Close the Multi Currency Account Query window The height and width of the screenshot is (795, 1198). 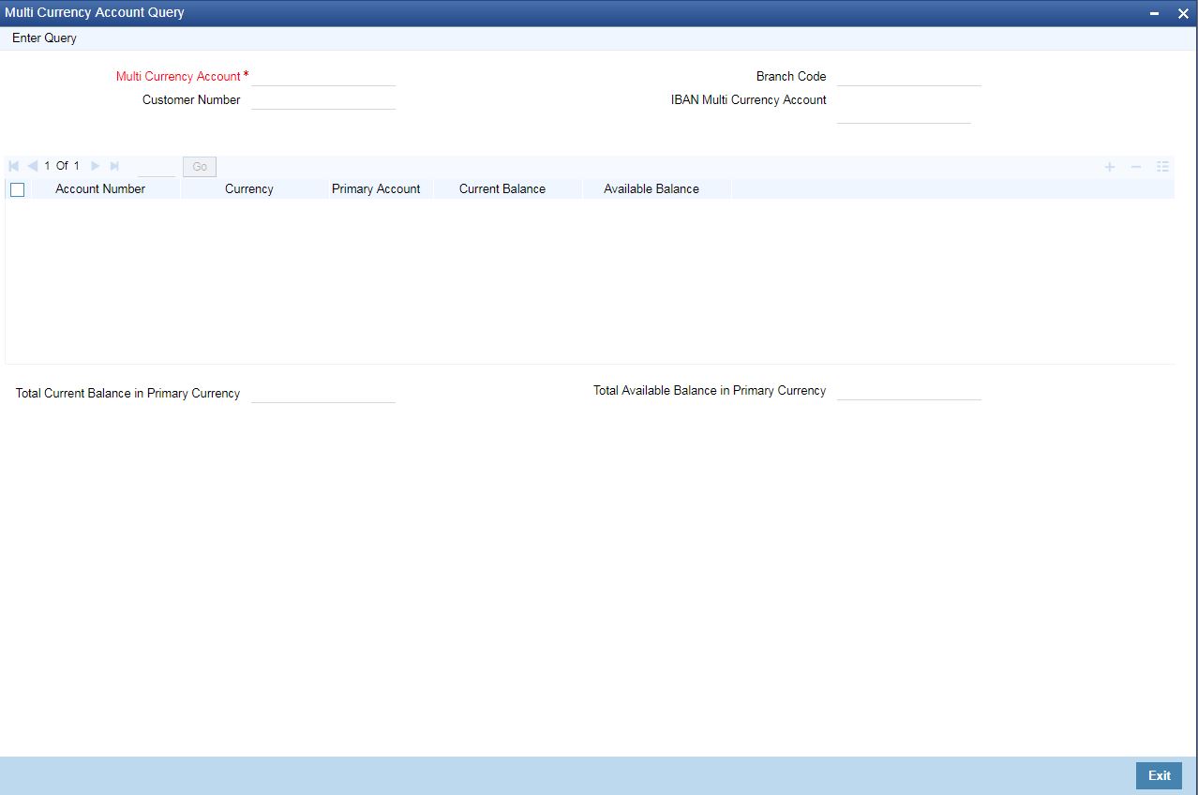1183,13
